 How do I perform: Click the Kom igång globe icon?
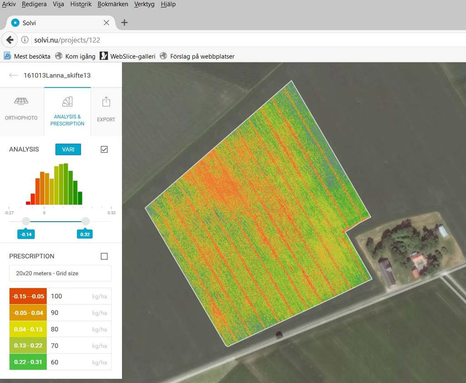[x=59, y=56]
